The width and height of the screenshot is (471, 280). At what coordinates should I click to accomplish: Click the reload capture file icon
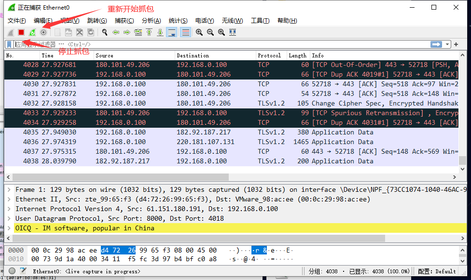tap(91, 32)
